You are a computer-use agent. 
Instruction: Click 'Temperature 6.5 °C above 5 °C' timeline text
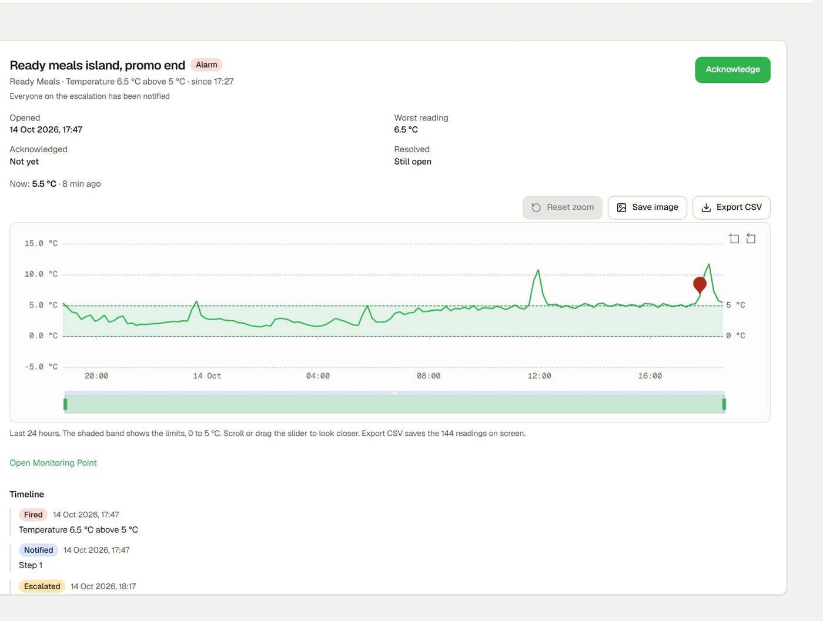click(x=78, y=530)
